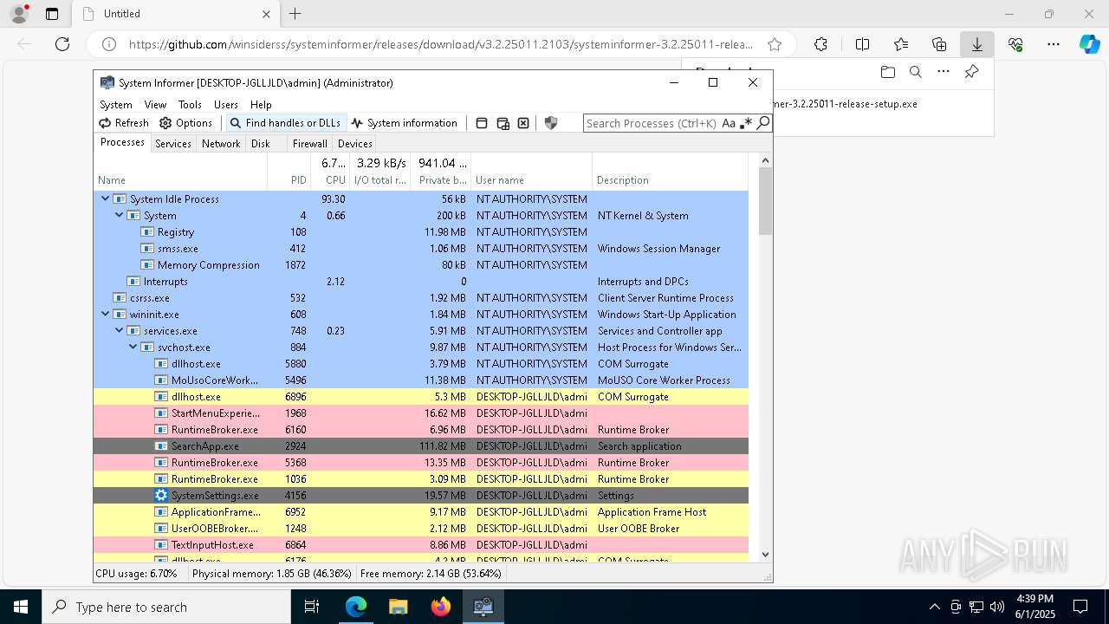Sort by the PID column header

(x=289, y=172)
